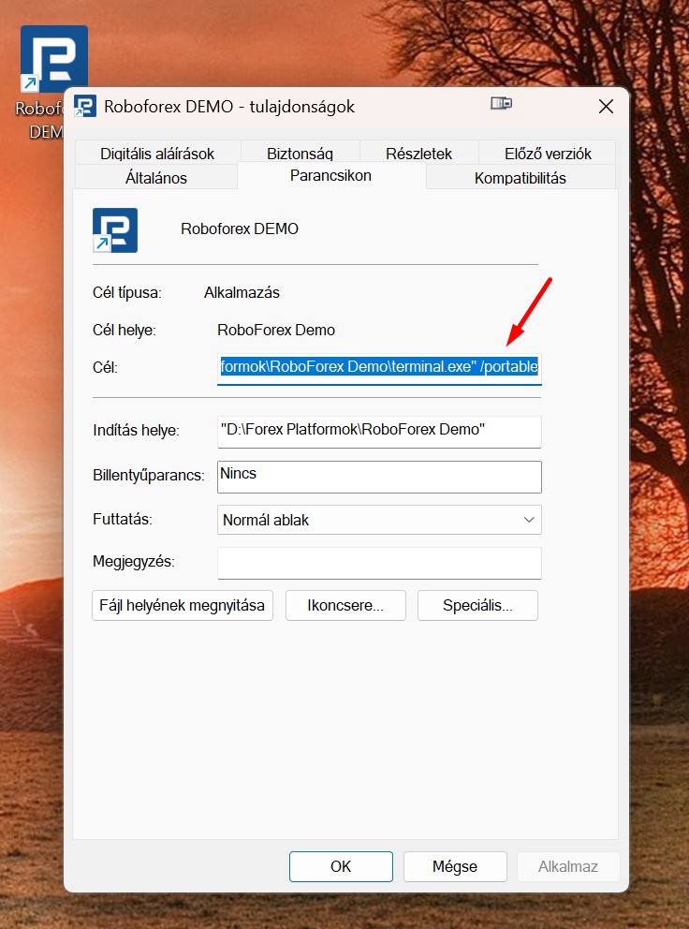
Task: Expand the Futtatás dropdown Normál ablak
Action: 379,520
